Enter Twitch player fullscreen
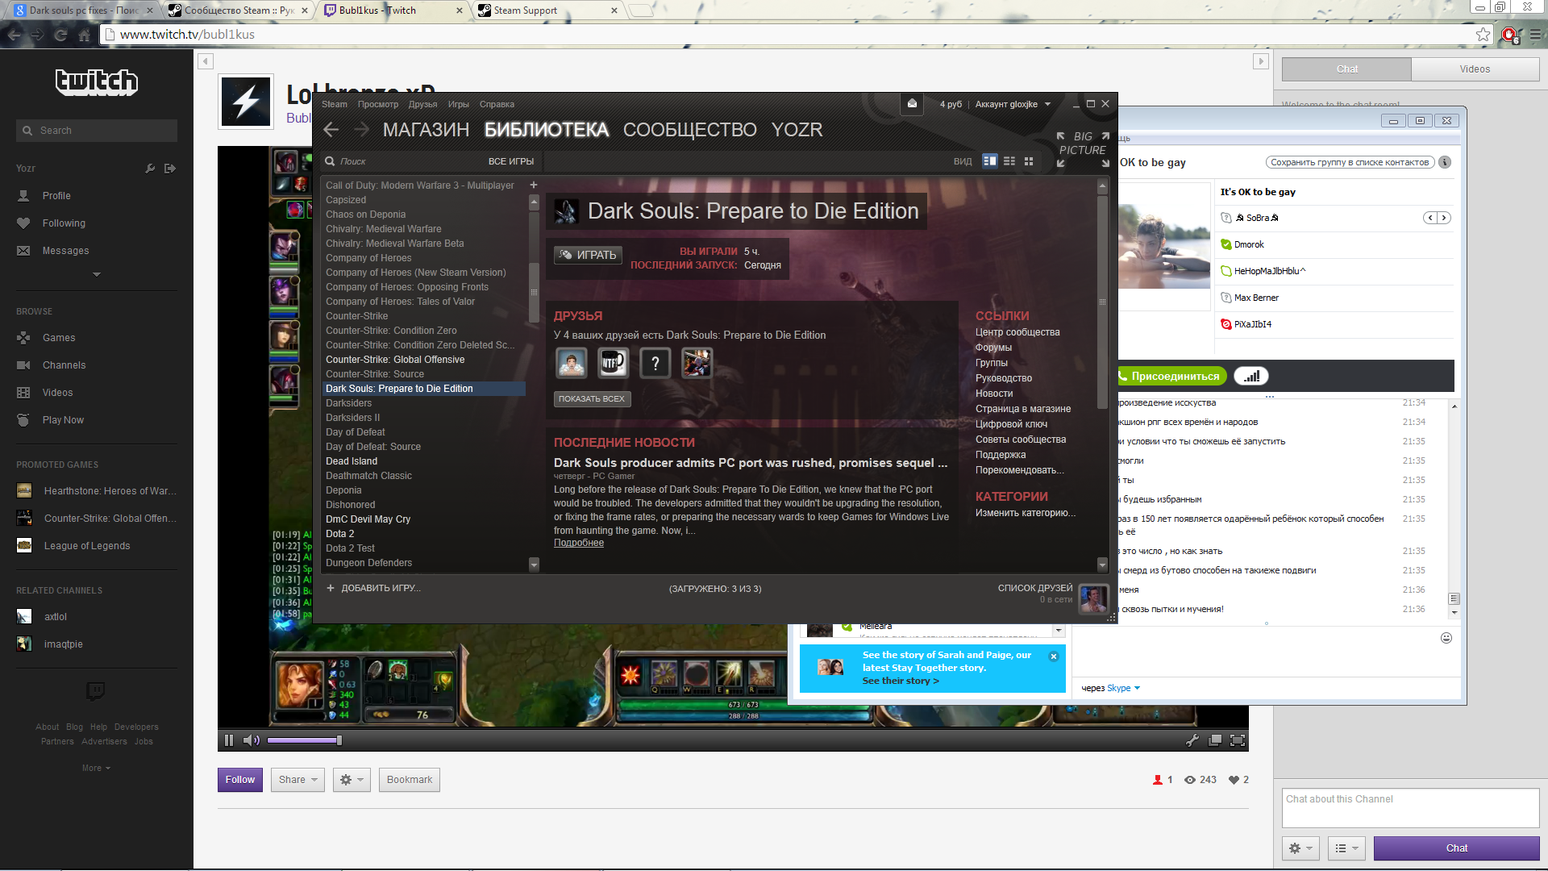Image resolution: width=1548 pixels, height=871 pixels. tap(1238, 740)
